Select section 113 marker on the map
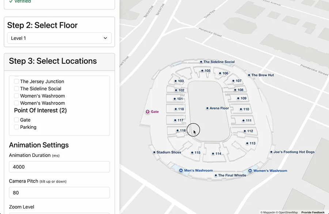The width and height of the screenshot is (329, 214). click(247, 143)
